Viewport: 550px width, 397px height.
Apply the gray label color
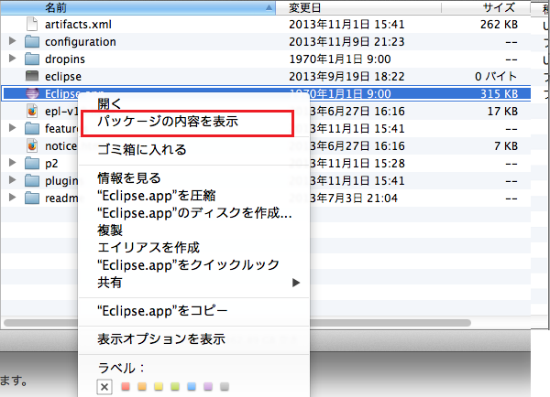point(225,387)
